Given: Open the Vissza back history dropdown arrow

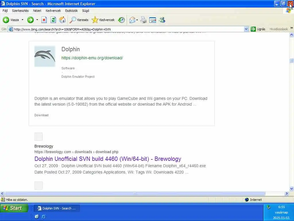Looking at the screenshot, I should tap(22, 20).
